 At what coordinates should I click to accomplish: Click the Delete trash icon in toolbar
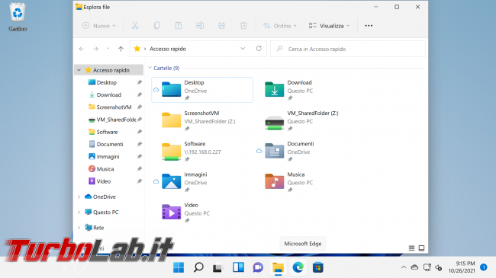[243, 26]
